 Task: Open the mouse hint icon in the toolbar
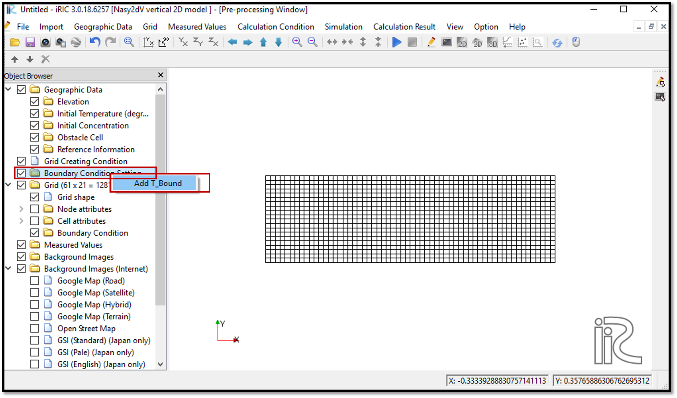pyautogui.click(x=576, y=42)
